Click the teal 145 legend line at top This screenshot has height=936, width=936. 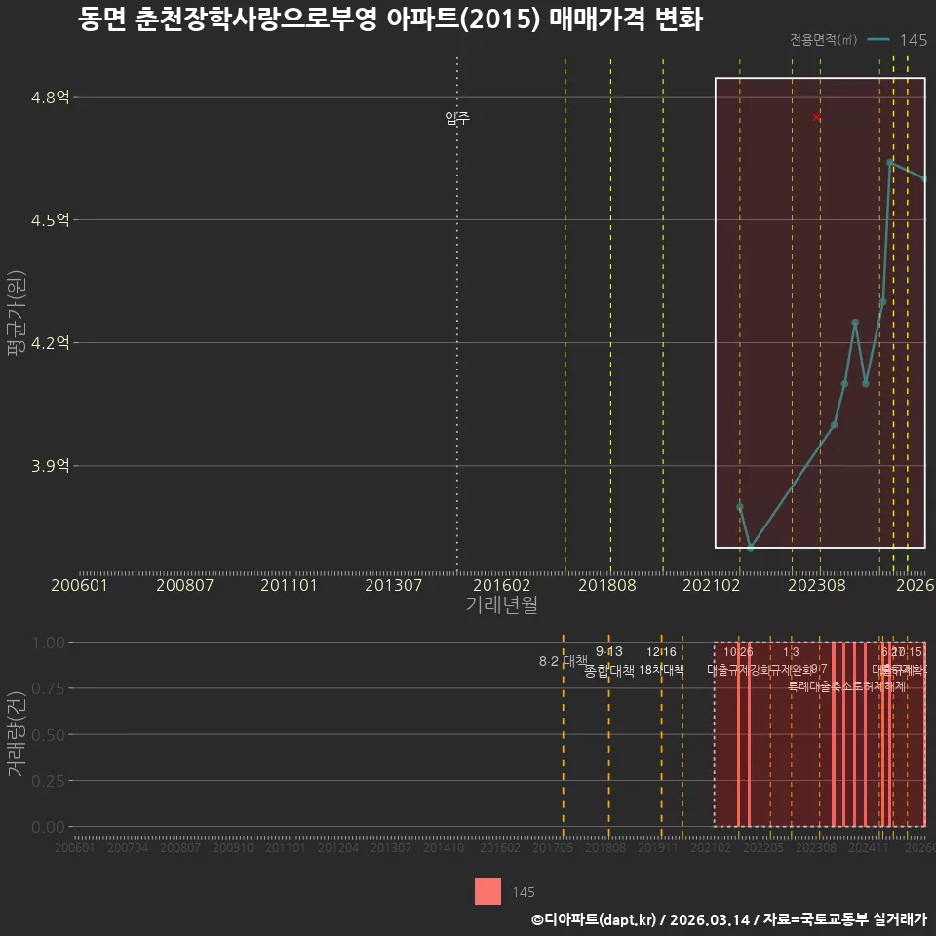878,40
